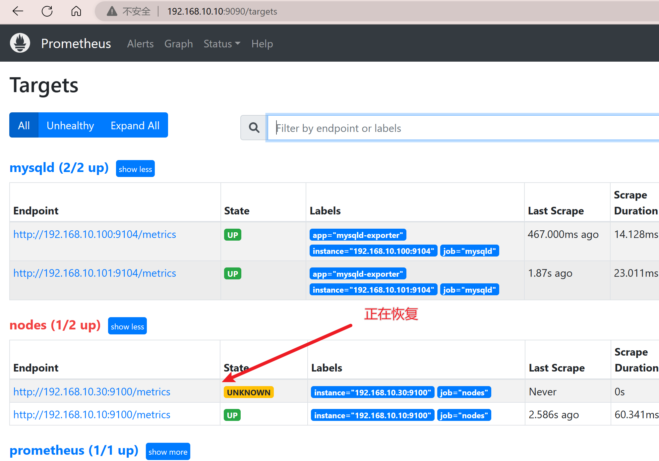Click the "1.87s ago" last scrape value

[550, 273]
